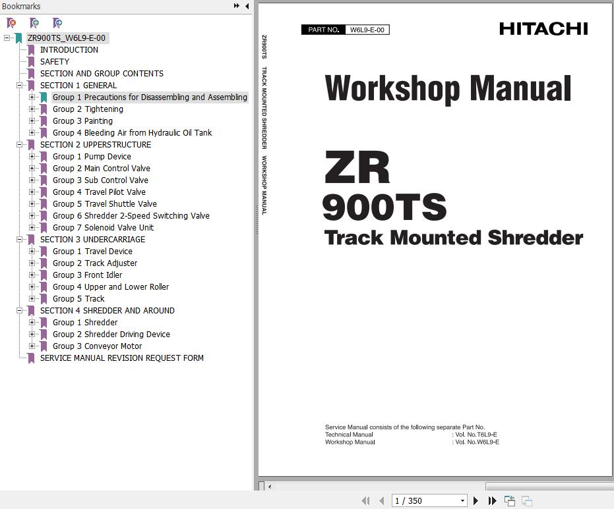614x509 pixels.
Task: Select SECTION 1 GENERAL bookmark
Action: pos(78,85)
